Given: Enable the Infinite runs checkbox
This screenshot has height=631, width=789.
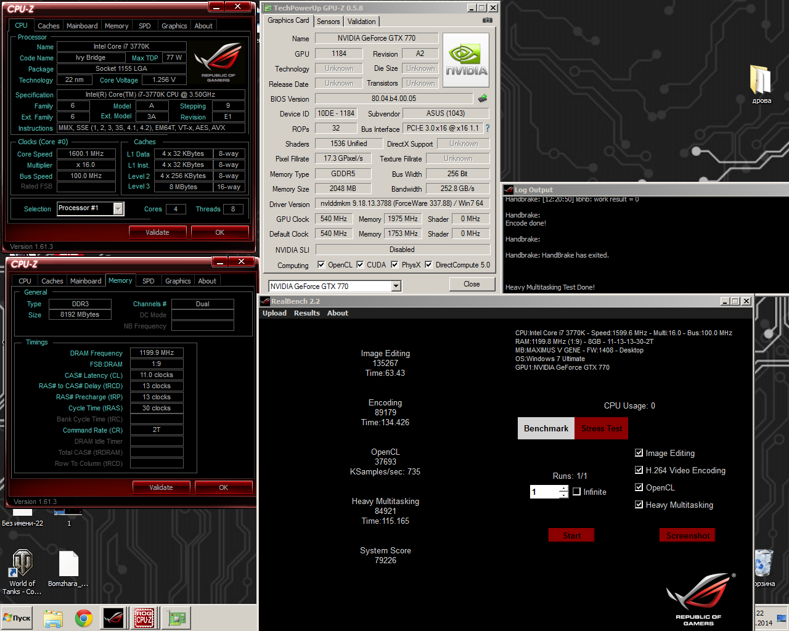Looking at the screenshot, I should click(577, 492).
